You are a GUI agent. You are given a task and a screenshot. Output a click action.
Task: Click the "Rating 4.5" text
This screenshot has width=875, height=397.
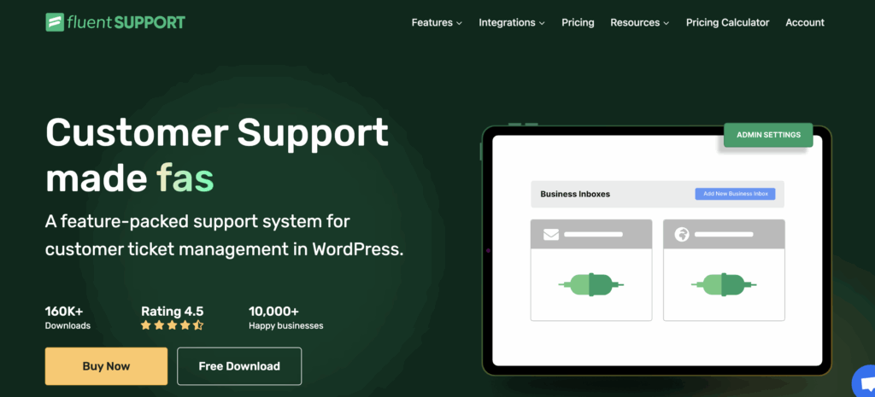(172, 311)
